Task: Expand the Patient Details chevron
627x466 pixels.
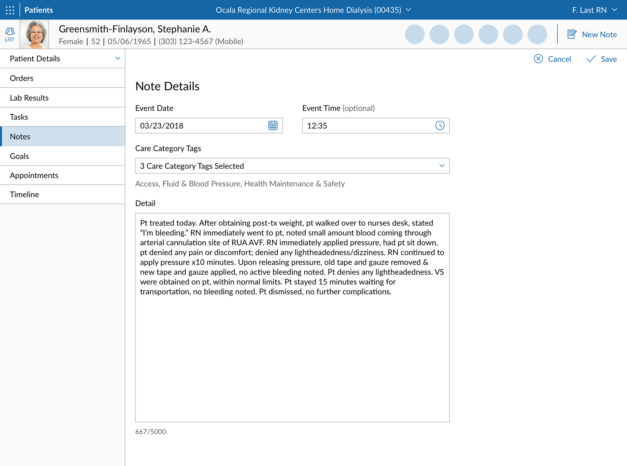Action: click(118, 59)
